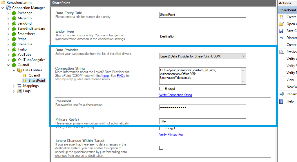Select the Stripe connection in tree
Image resolution: width=297 pixels, height=162 pixels.
coord(22,39)
